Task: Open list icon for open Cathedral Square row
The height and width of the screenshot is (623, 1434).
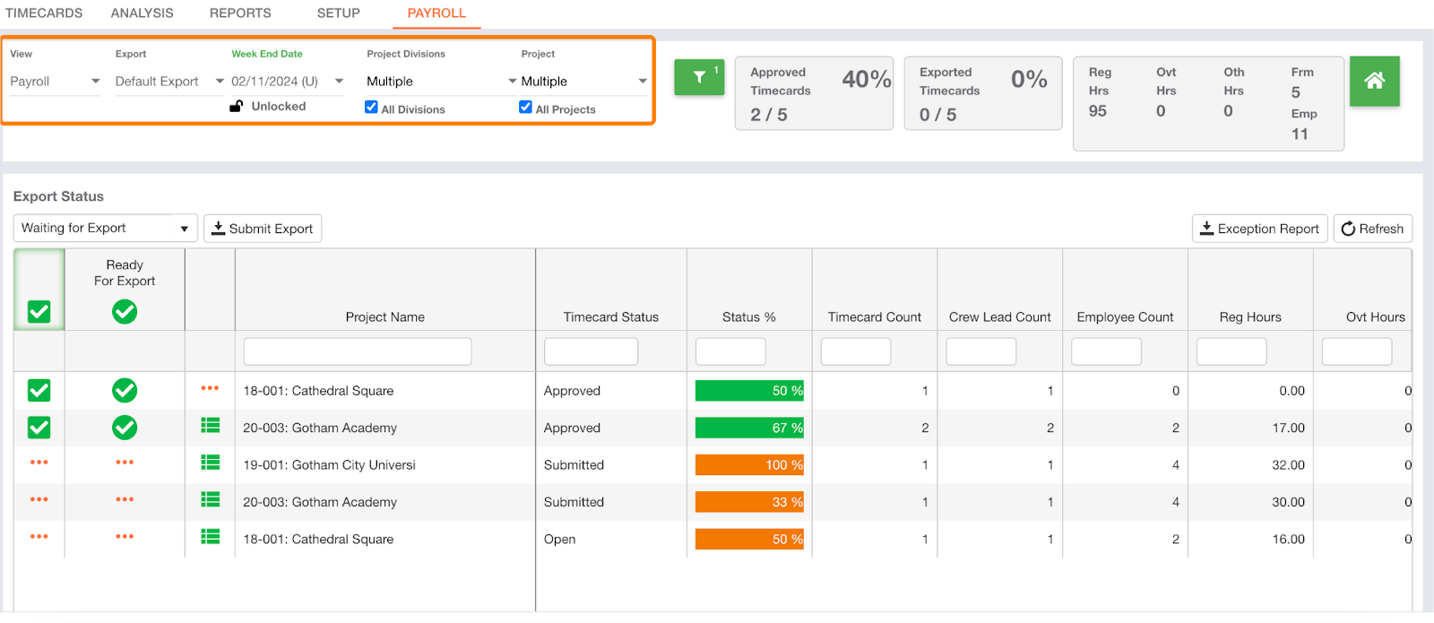Action: (x=211, y=537)
